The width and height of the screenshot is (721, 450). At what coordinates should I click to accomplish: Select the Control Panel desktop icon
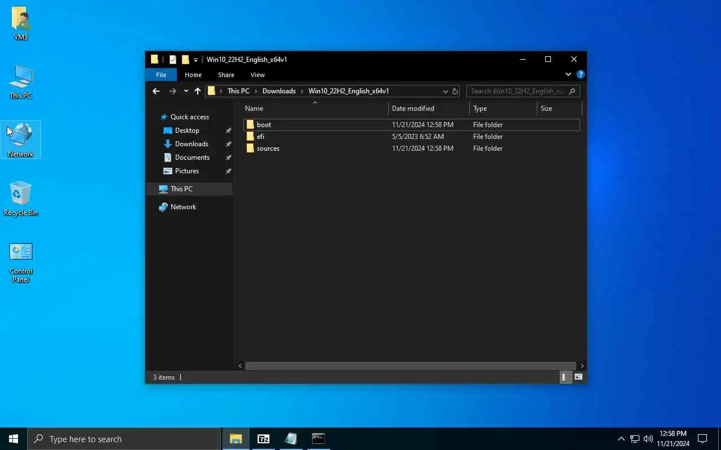click(21, 262)
